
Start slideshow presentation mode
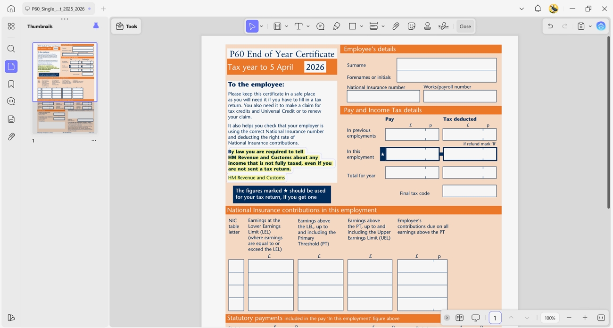pos(476,318)
